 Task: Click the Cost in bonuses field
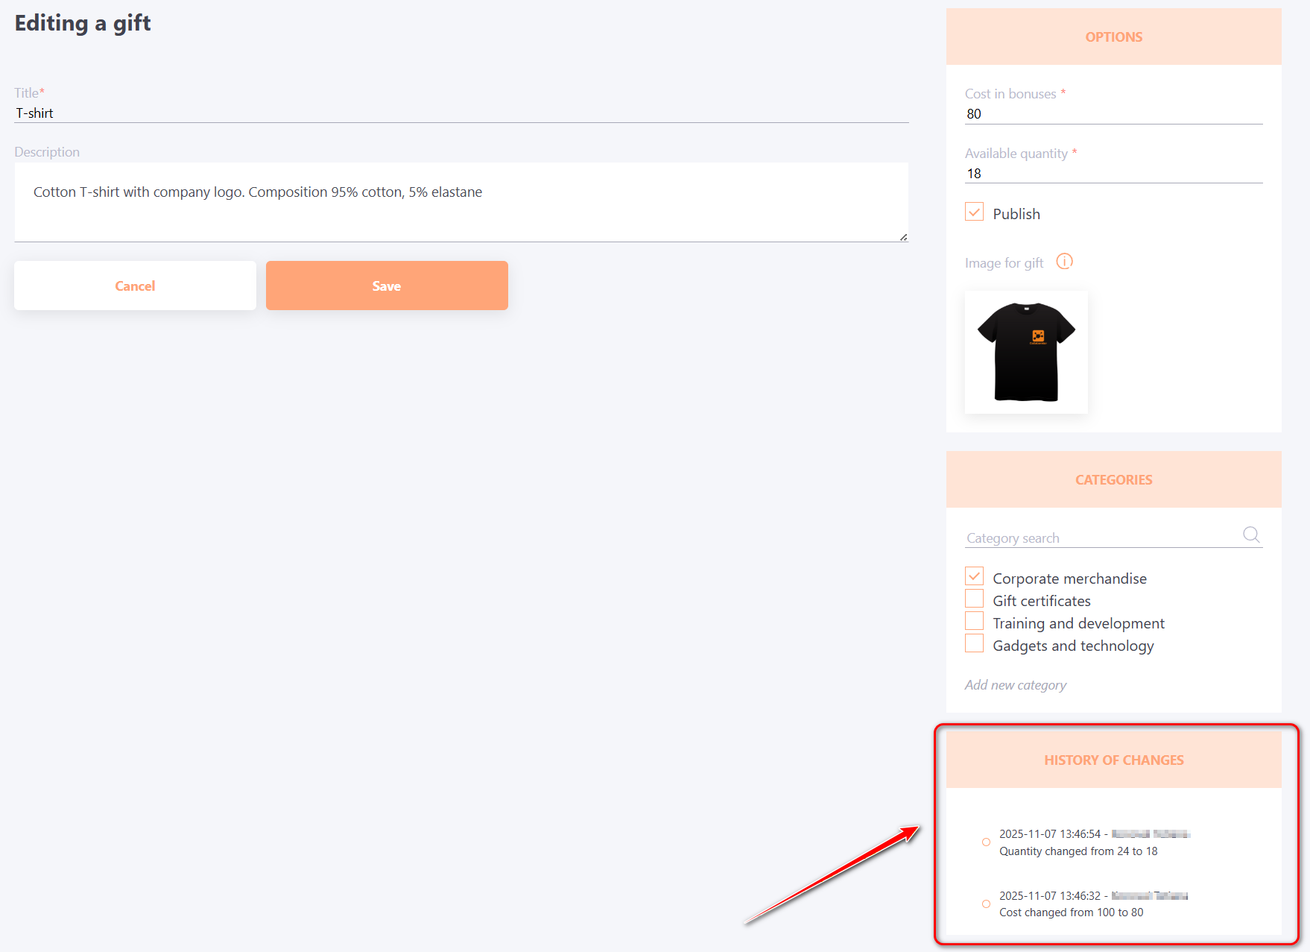pyautogui.click(x=1113, y=114)
